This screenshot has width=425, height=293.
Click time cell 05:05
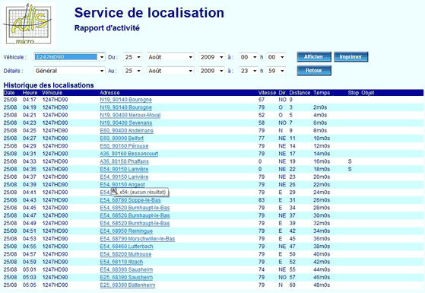point(30,285)
